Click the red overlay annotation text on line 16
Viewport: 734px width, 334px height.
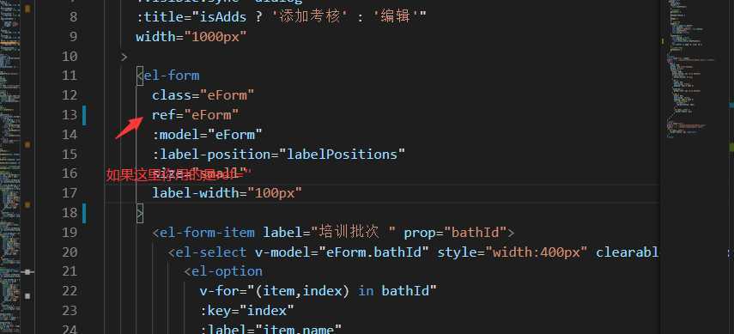pos(175,174)
